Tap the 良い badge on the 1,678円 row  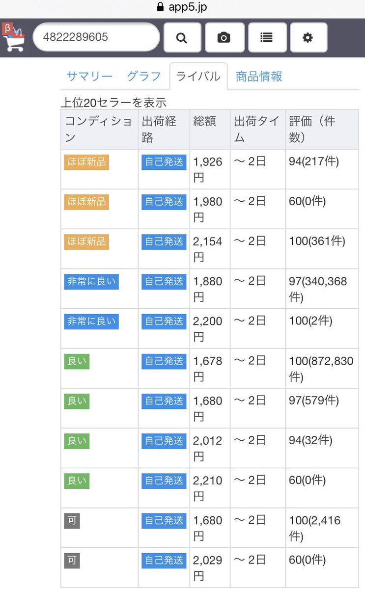coord(77,361)
